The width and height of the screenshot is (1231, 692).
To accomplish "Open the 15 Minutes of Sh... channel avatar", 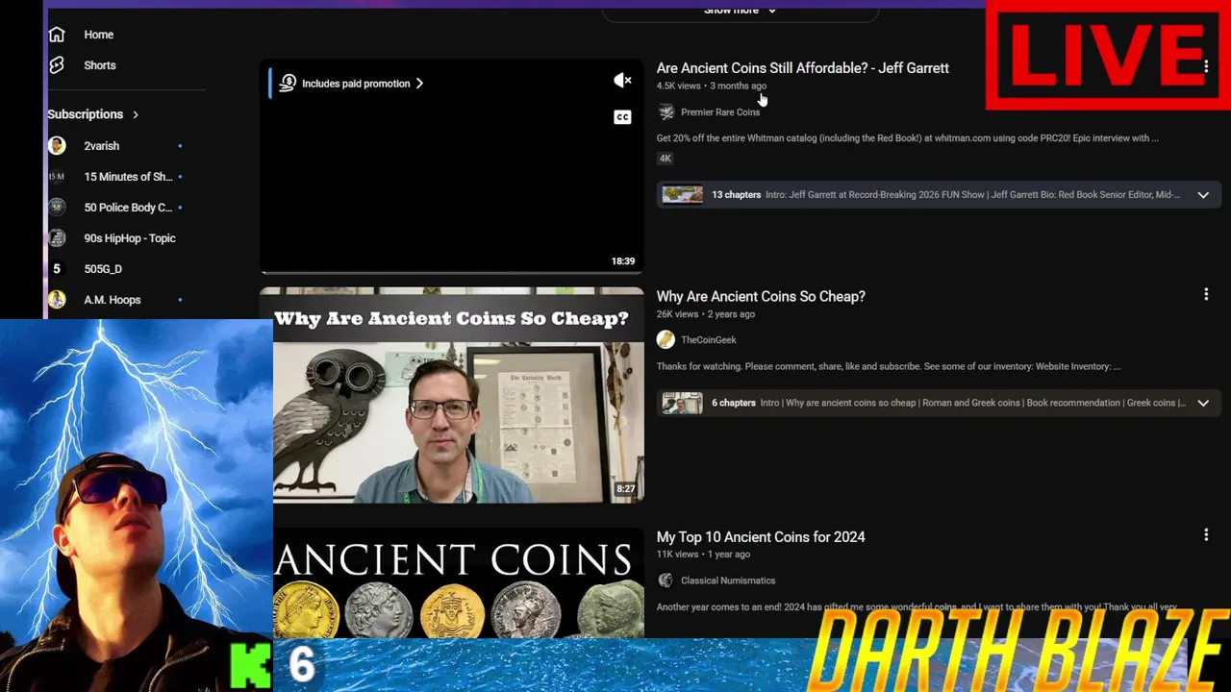I will 57,177.
